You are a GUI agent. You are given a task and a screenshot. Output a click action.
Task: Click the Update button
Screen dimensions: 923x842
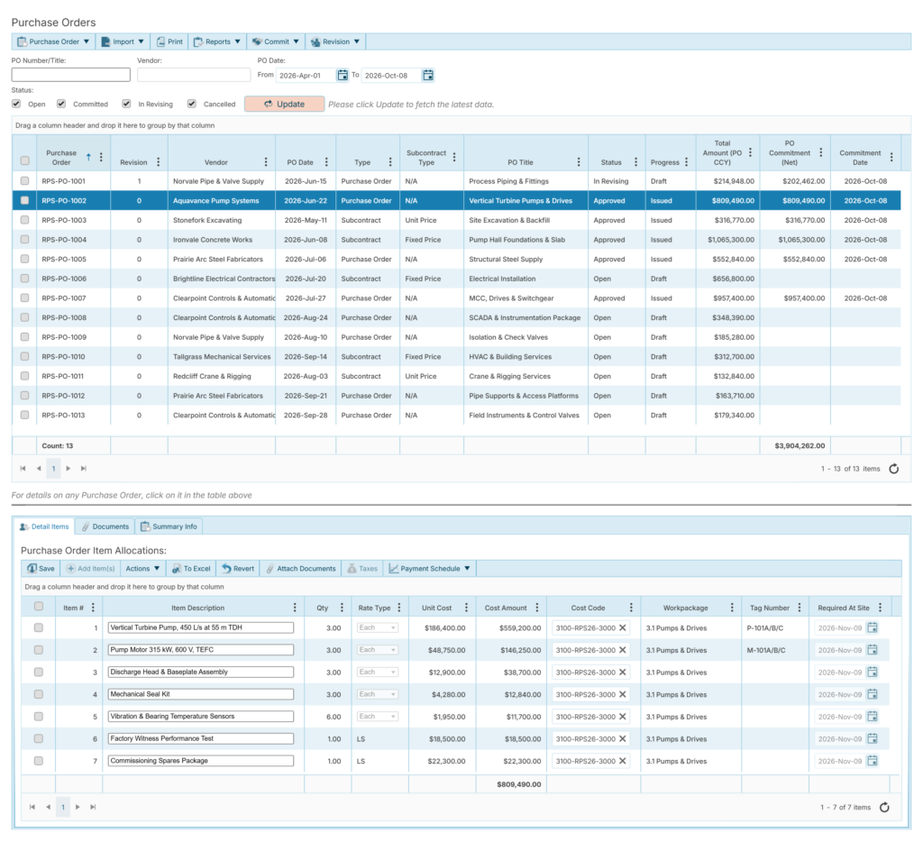coord(284,104)
